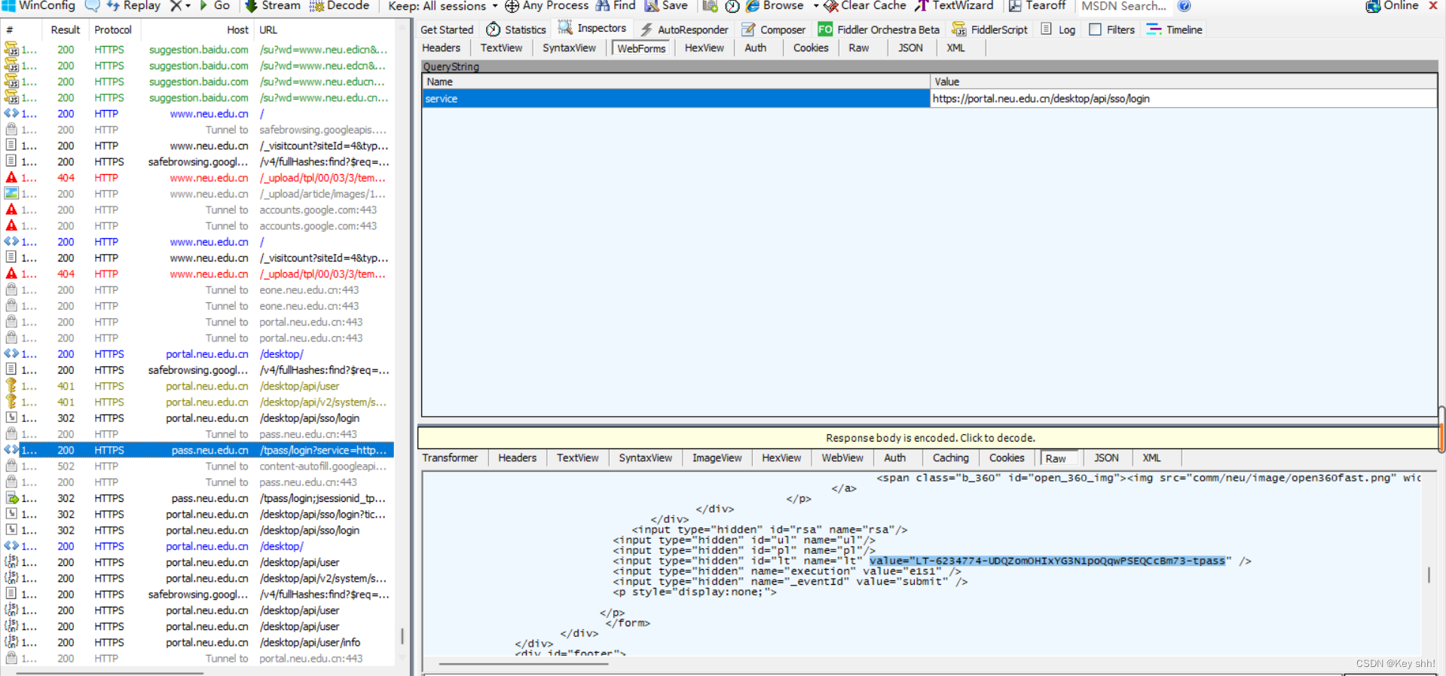This screenshot has height=676, width=1446.
Task: Click the timer clock icon
Action: pos(732,6)
